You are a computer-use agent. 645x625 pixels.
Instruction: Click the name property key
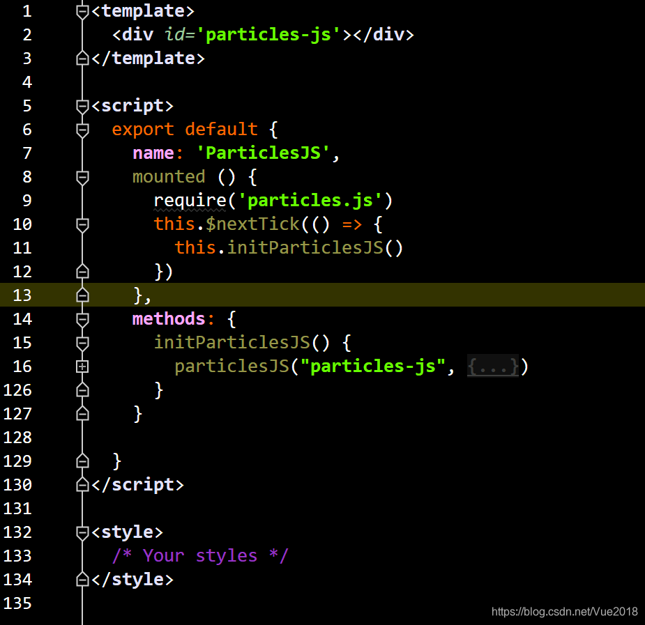(x=153, y=153)
